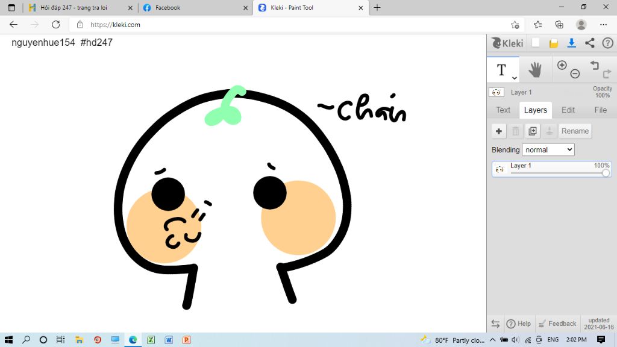Open the browser Favorites list
The width and height of the screenshot is (617, 347).
[x=537, y=25]
